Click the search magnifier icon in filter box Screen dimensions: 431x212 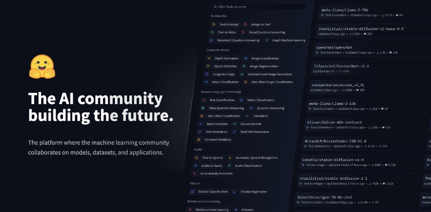point(215,7)
